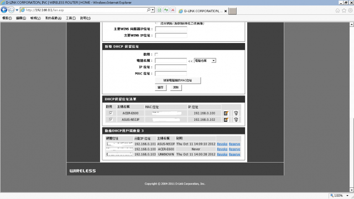
Task: Open the Tools (T) menu
Action: pyautogui.click(x=71, y=18)
